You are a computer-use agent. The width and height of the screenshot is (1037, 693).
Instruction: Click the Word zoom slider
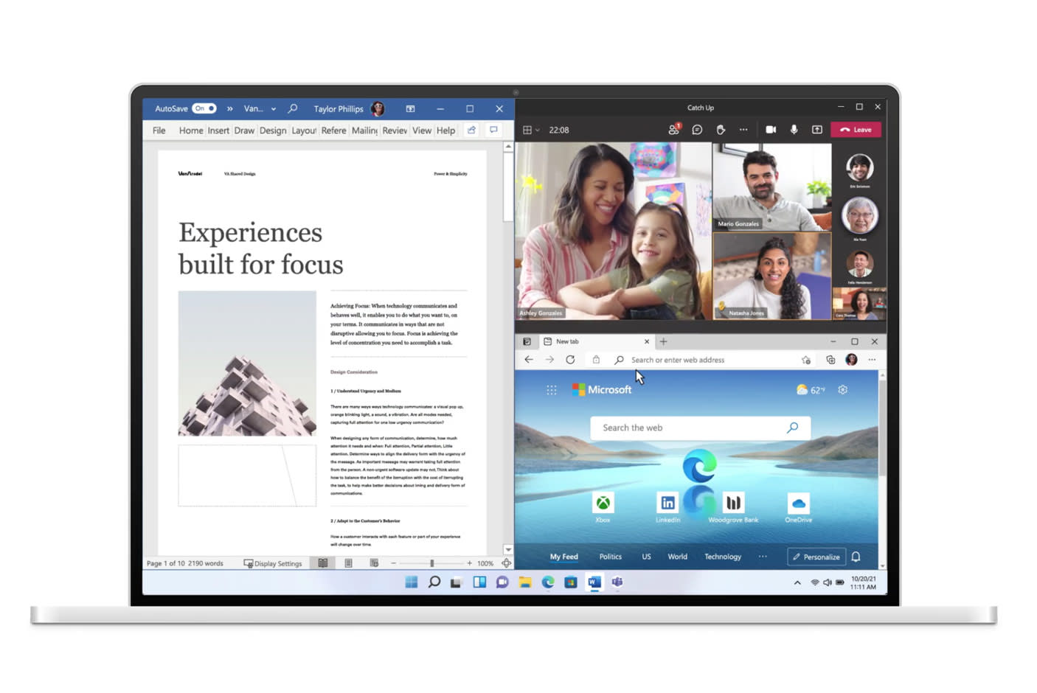432,563
